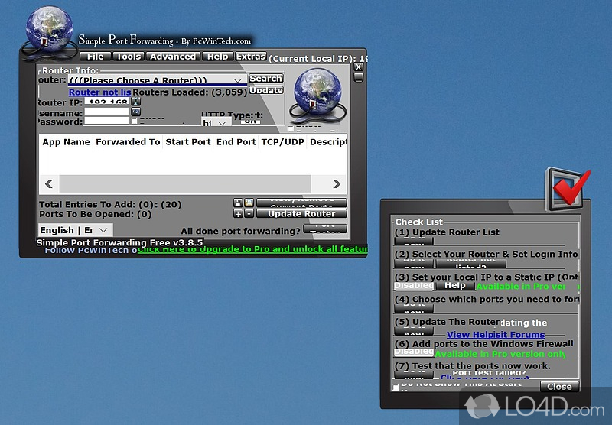Click the small icon next to Router IP

(135, 101)
